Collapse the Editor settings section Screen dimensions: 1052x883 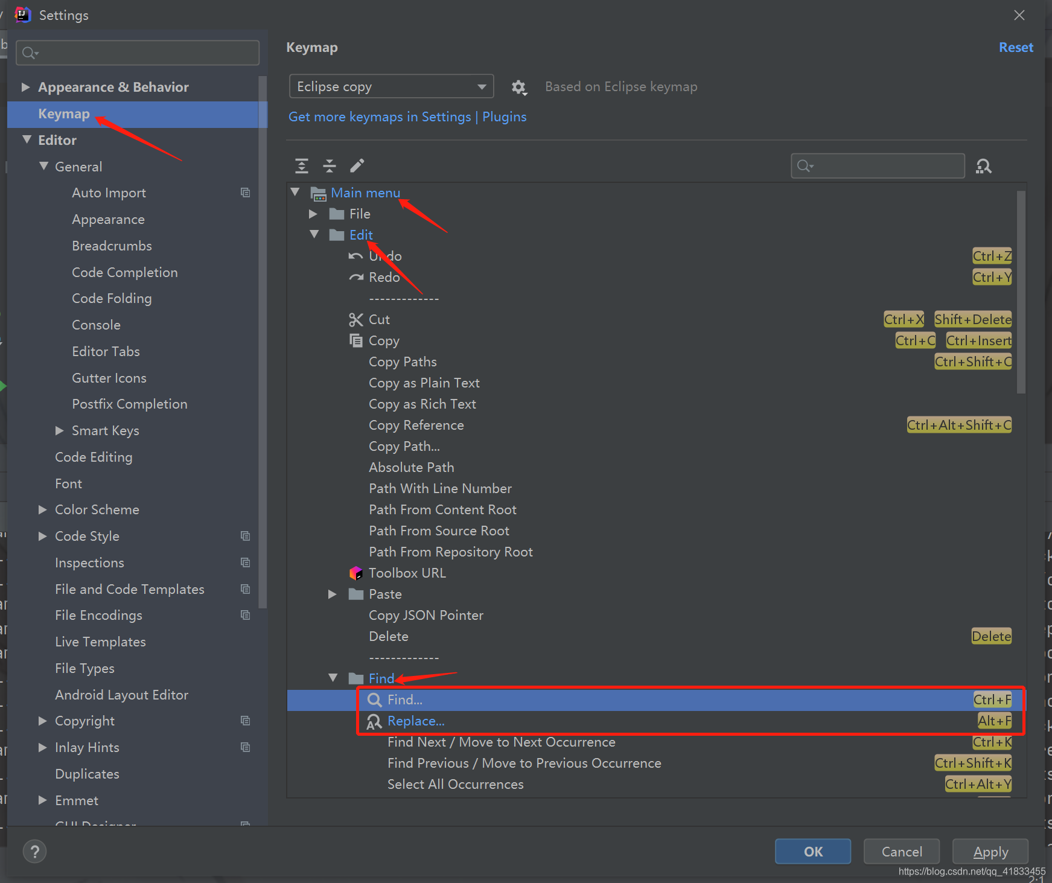27,139
